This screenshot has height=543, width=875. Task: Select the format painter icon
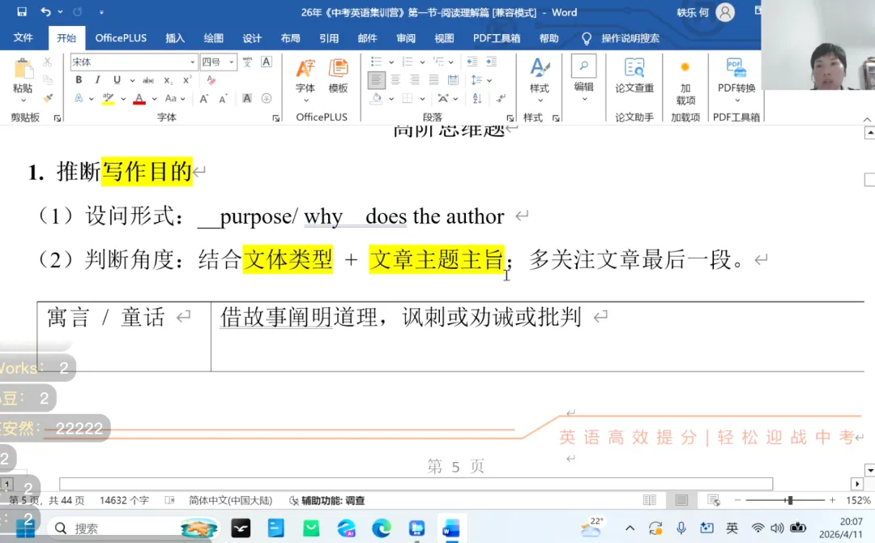pos(49,97)
